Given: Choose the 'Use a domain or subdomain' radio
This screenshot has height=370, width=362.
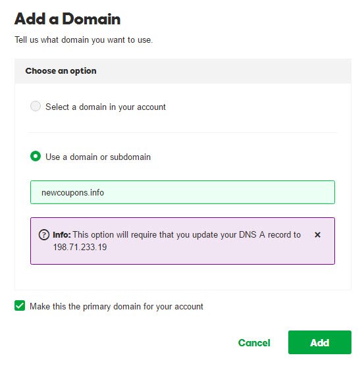Looking at the screenshot, I should [x=36, y=156].
